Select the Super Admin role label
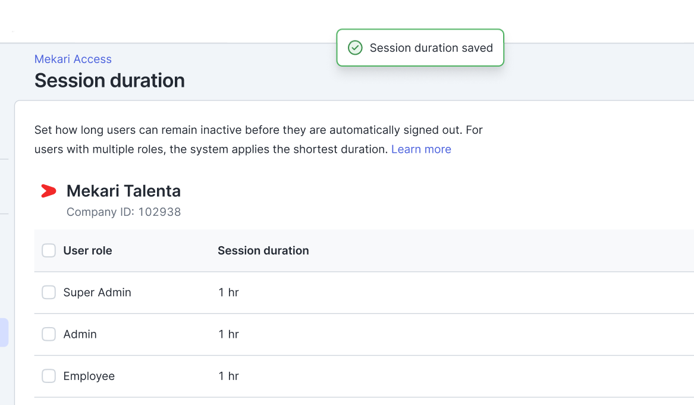Viewport: 694px width, 405px height. click(97, 293)
